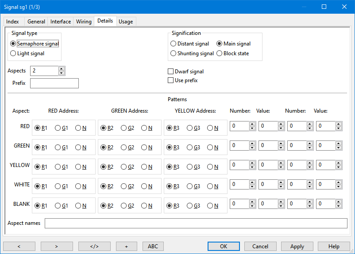Toggle the Use prefix checkbox
The image size is (355, 254).
pos(171,80)
